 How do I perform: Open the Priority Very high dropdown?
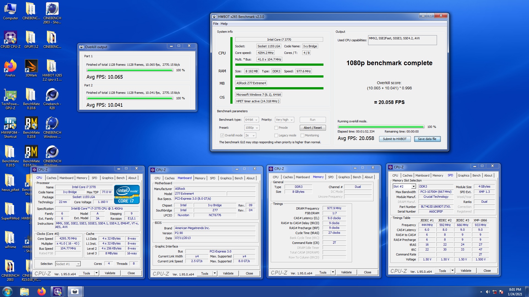(285, 120)
